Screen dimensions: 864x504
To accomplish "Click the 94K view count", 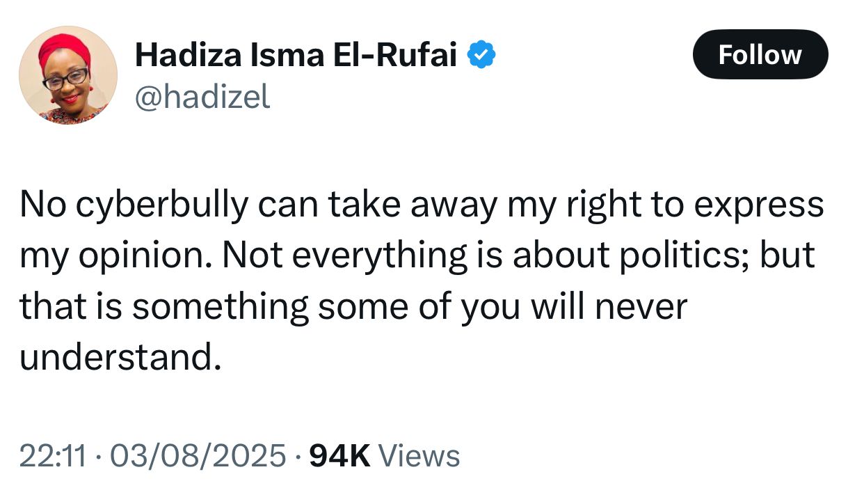I will pos(340,456).
